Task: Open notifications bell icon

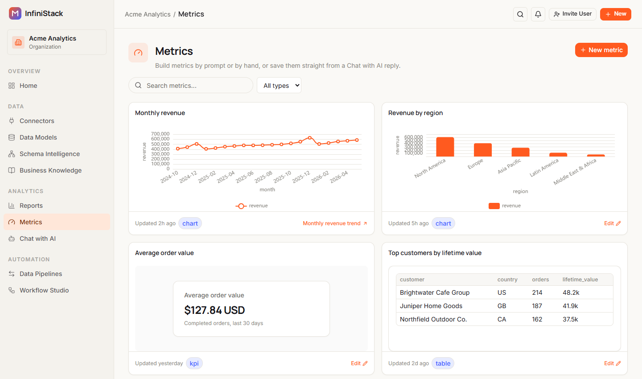Action: [x=538, y=14]
